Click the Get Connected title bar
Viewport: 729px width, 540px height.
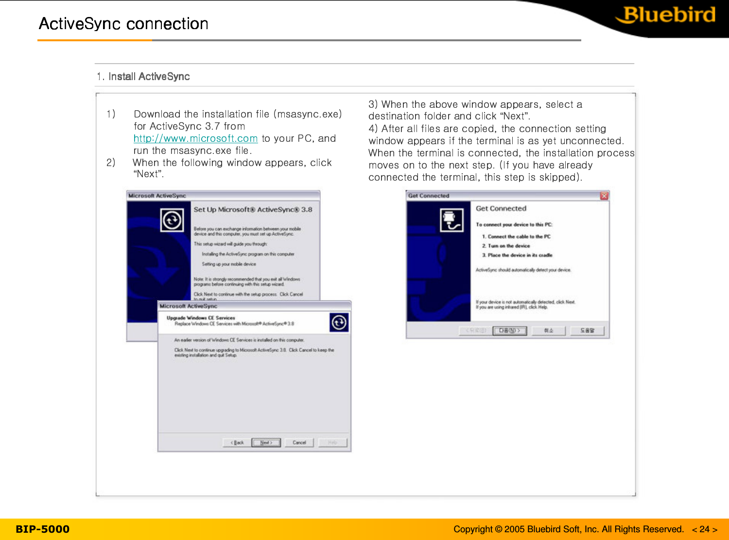click(x=507, y=196)
